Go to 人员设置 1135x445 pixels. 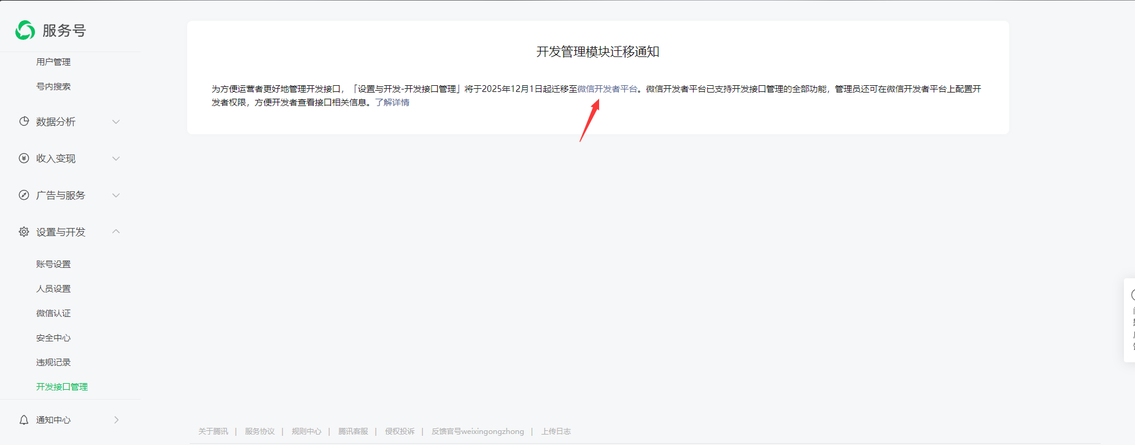[53, 289]
